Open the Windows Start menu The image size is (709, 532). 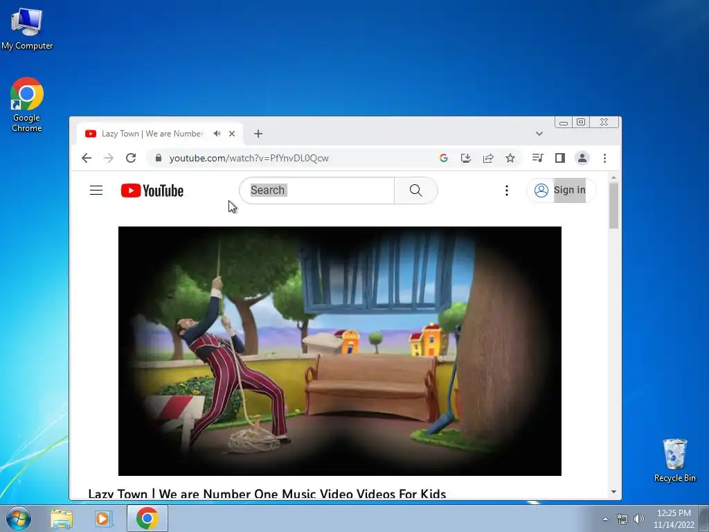click(18, 518)
